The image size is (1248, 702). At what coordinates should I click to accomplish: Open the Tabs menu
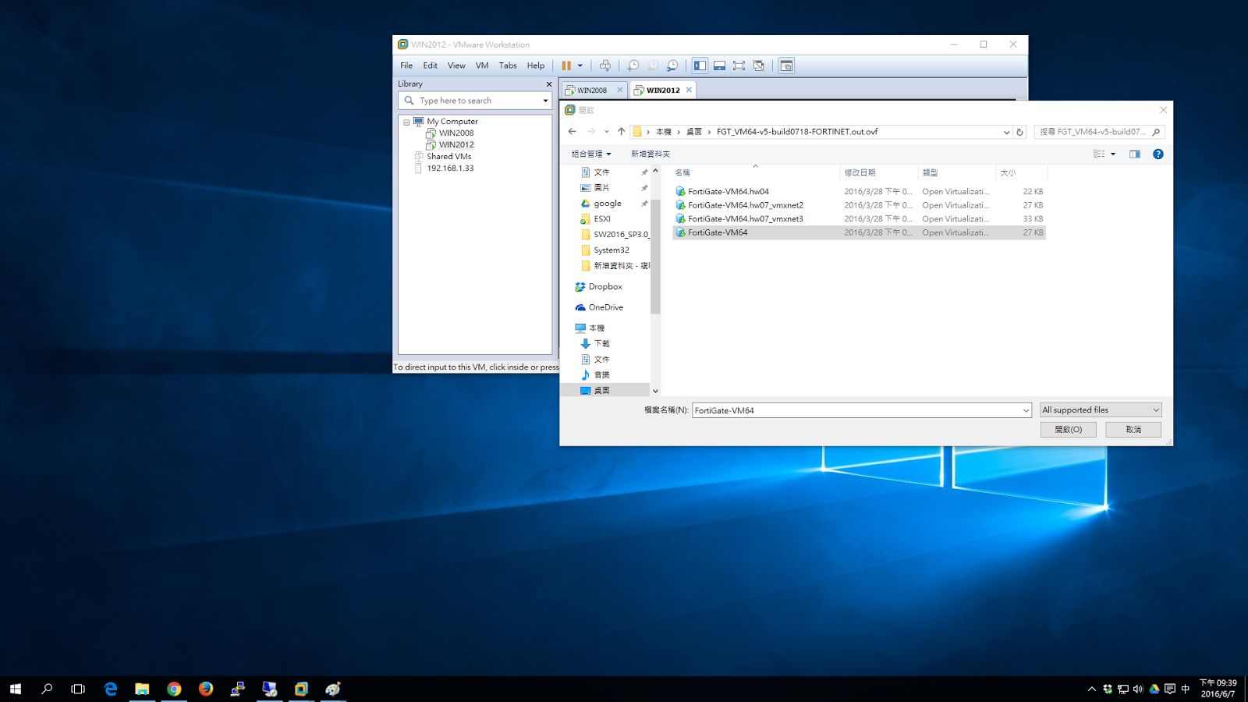[x=508, y=66]
